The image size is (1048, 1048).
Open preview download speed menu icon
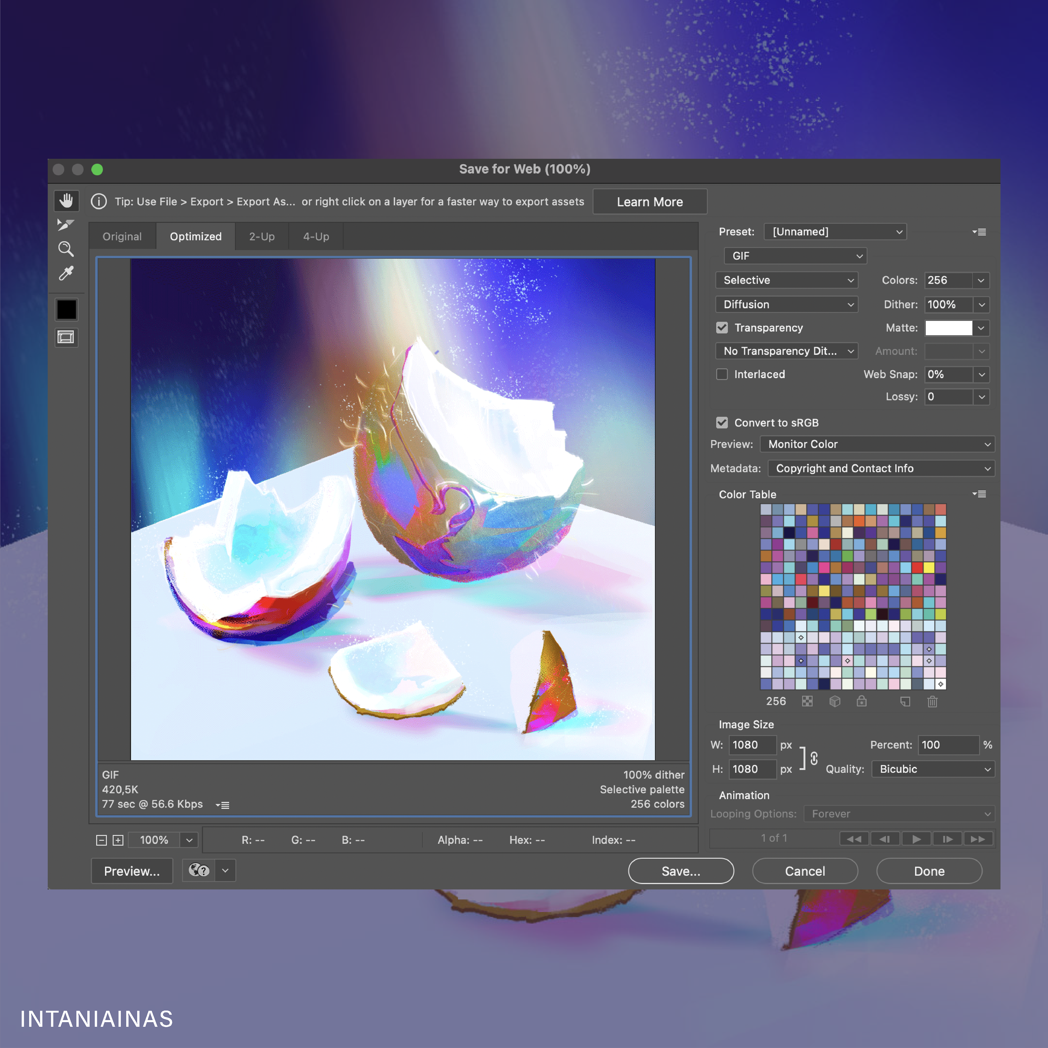pos(222,805)
